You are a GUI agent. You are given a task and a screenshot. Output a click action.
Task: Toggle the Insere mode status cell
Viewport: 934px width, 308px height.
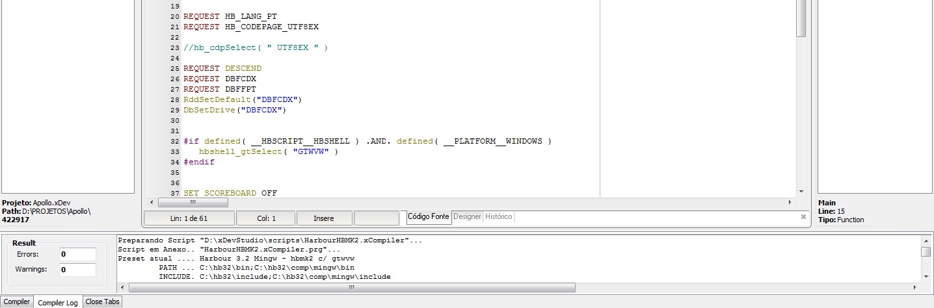[x=324, y=219]
